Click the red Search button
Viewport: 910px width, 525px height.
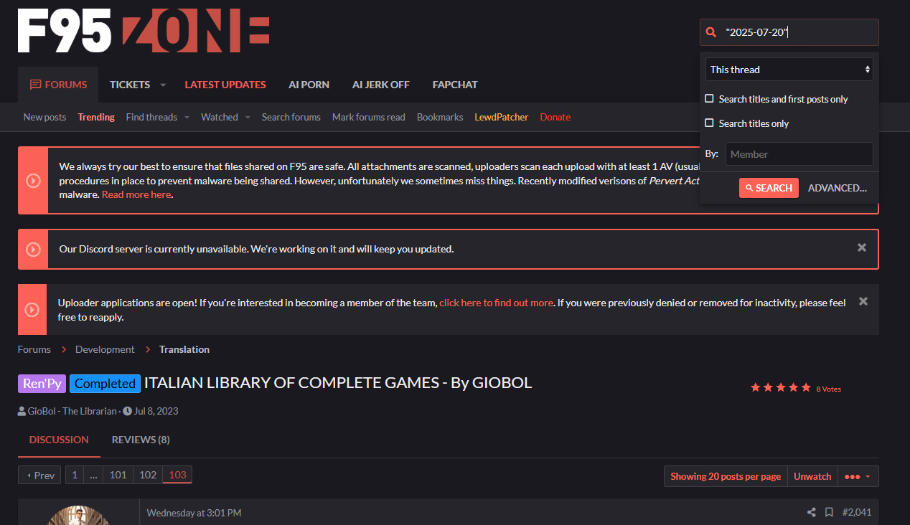click(x=769, y=188)
